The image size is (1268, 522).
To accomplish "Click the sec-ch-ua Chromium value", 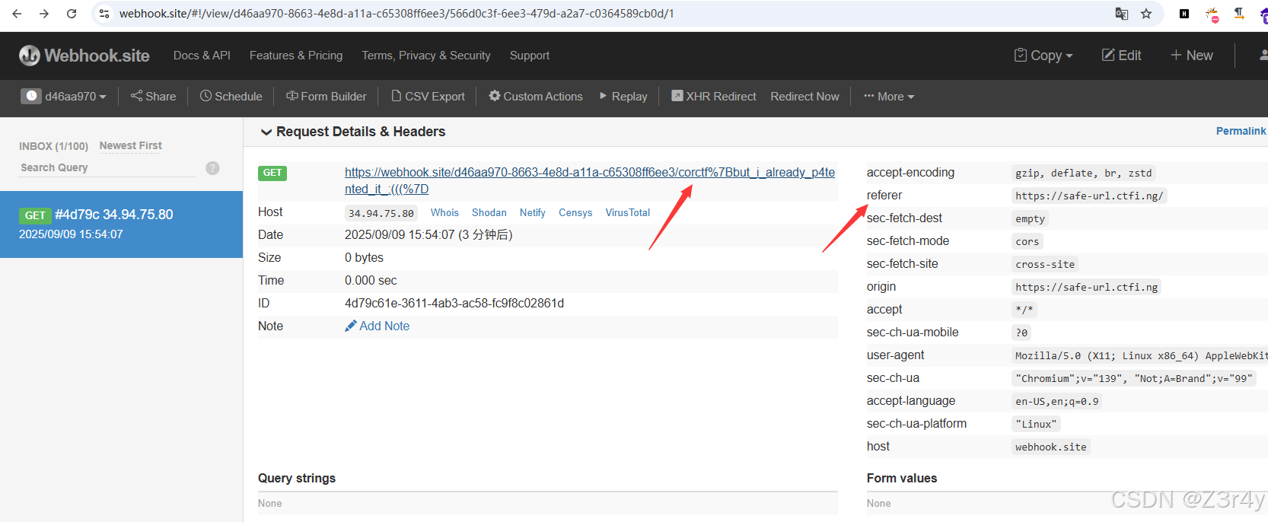I will tap(1133, 378).
